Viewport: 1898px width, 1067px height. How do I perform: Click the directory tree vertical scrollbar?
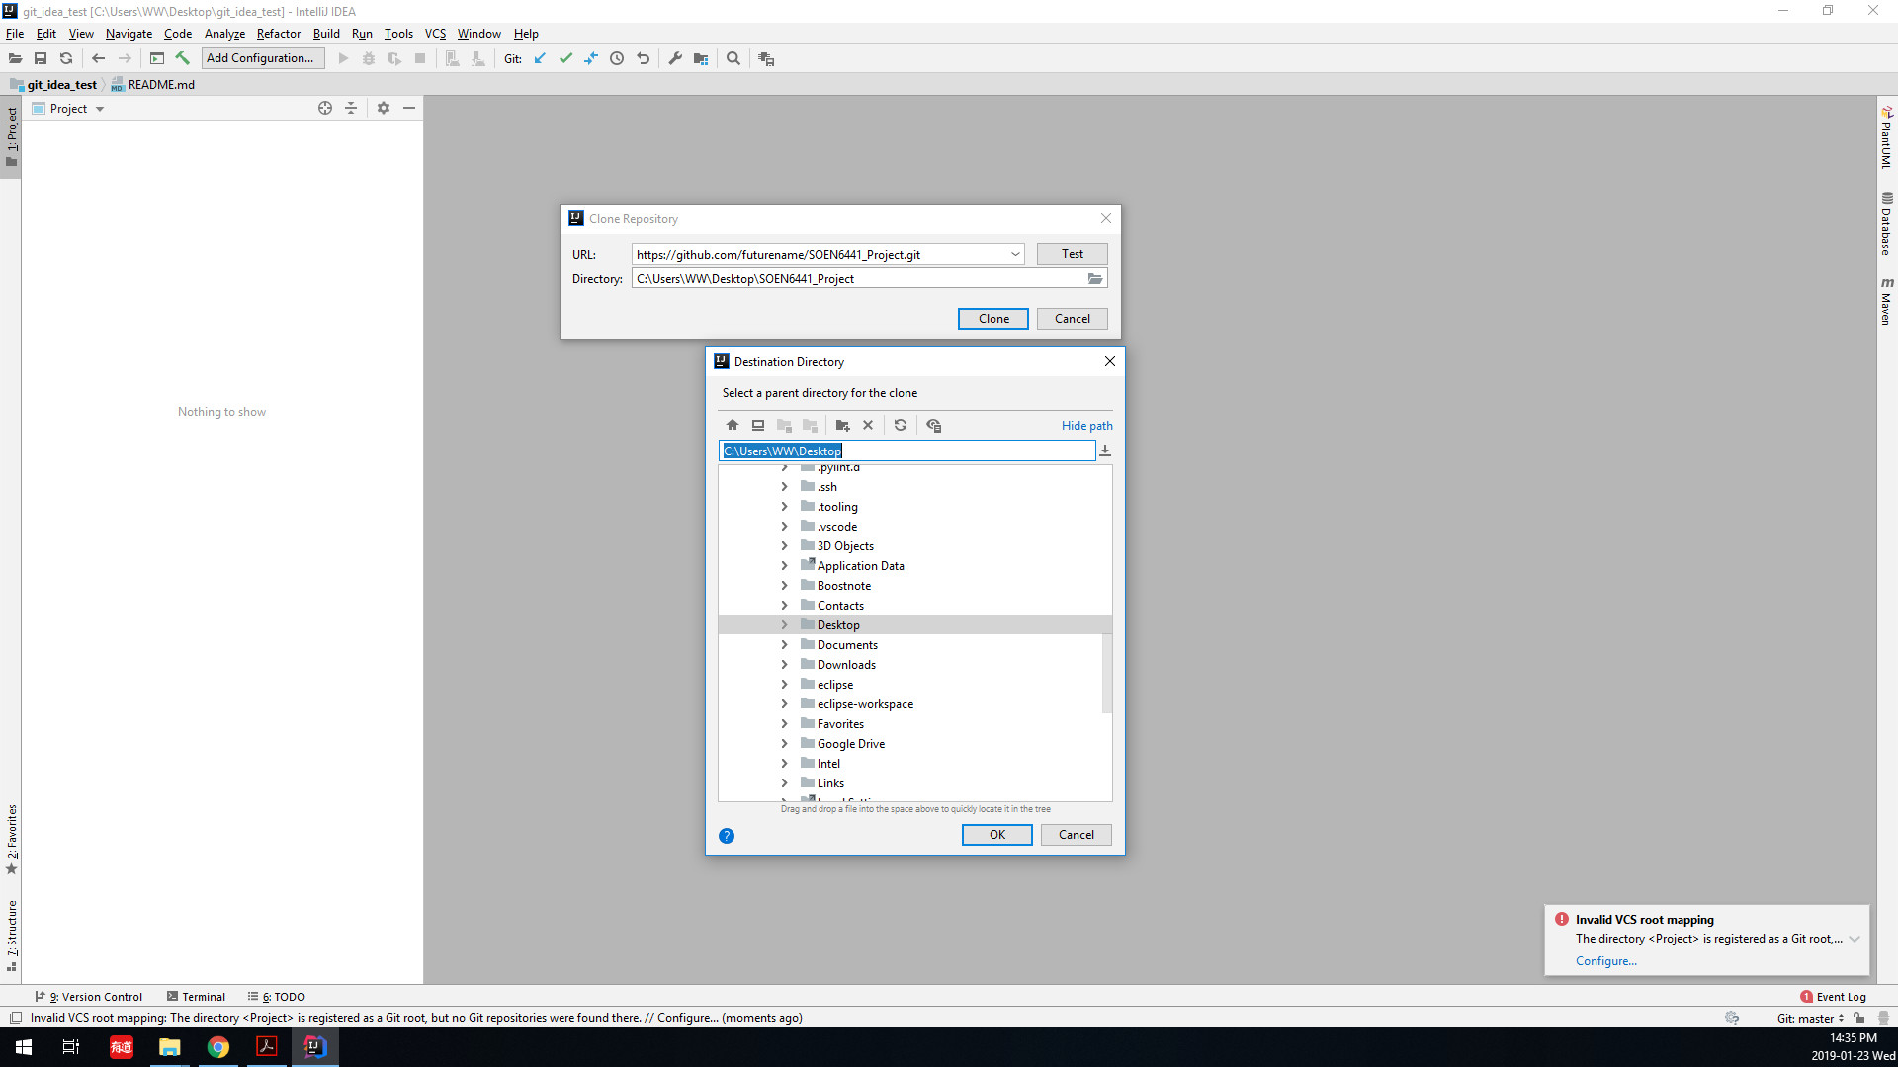pyautogui.click(x=1106, y=672)
